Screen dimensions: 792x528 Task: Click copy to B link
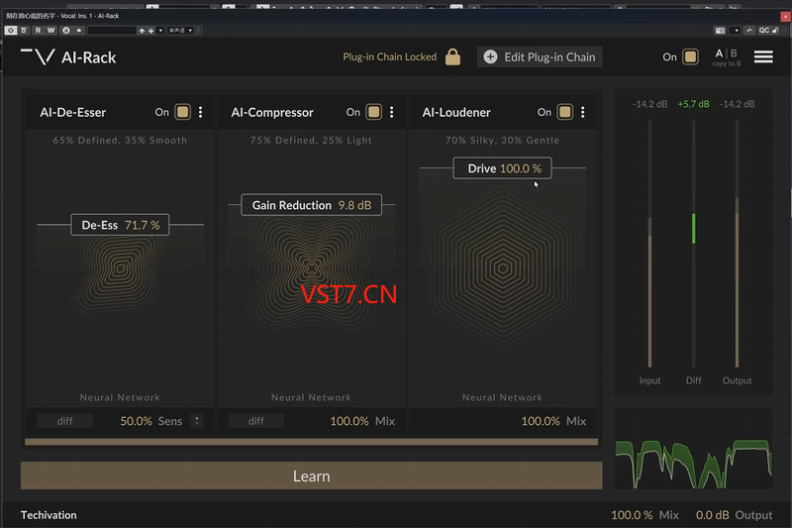(x=727, y=63)
